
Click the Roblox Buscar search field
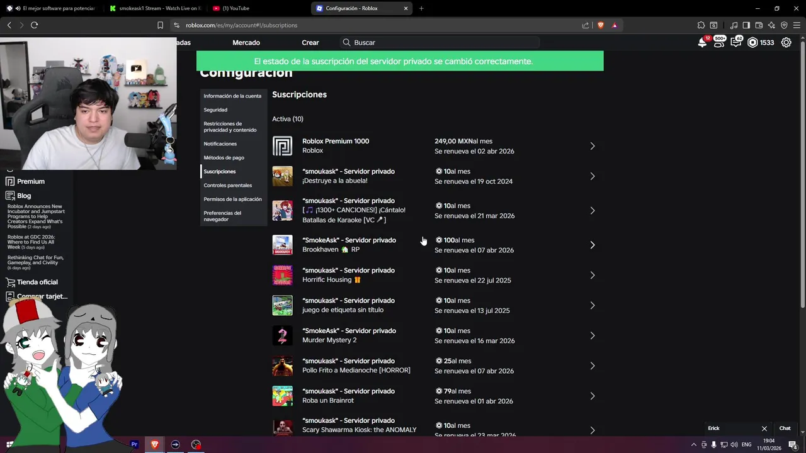pyautogui.click(x=440, y=43)
